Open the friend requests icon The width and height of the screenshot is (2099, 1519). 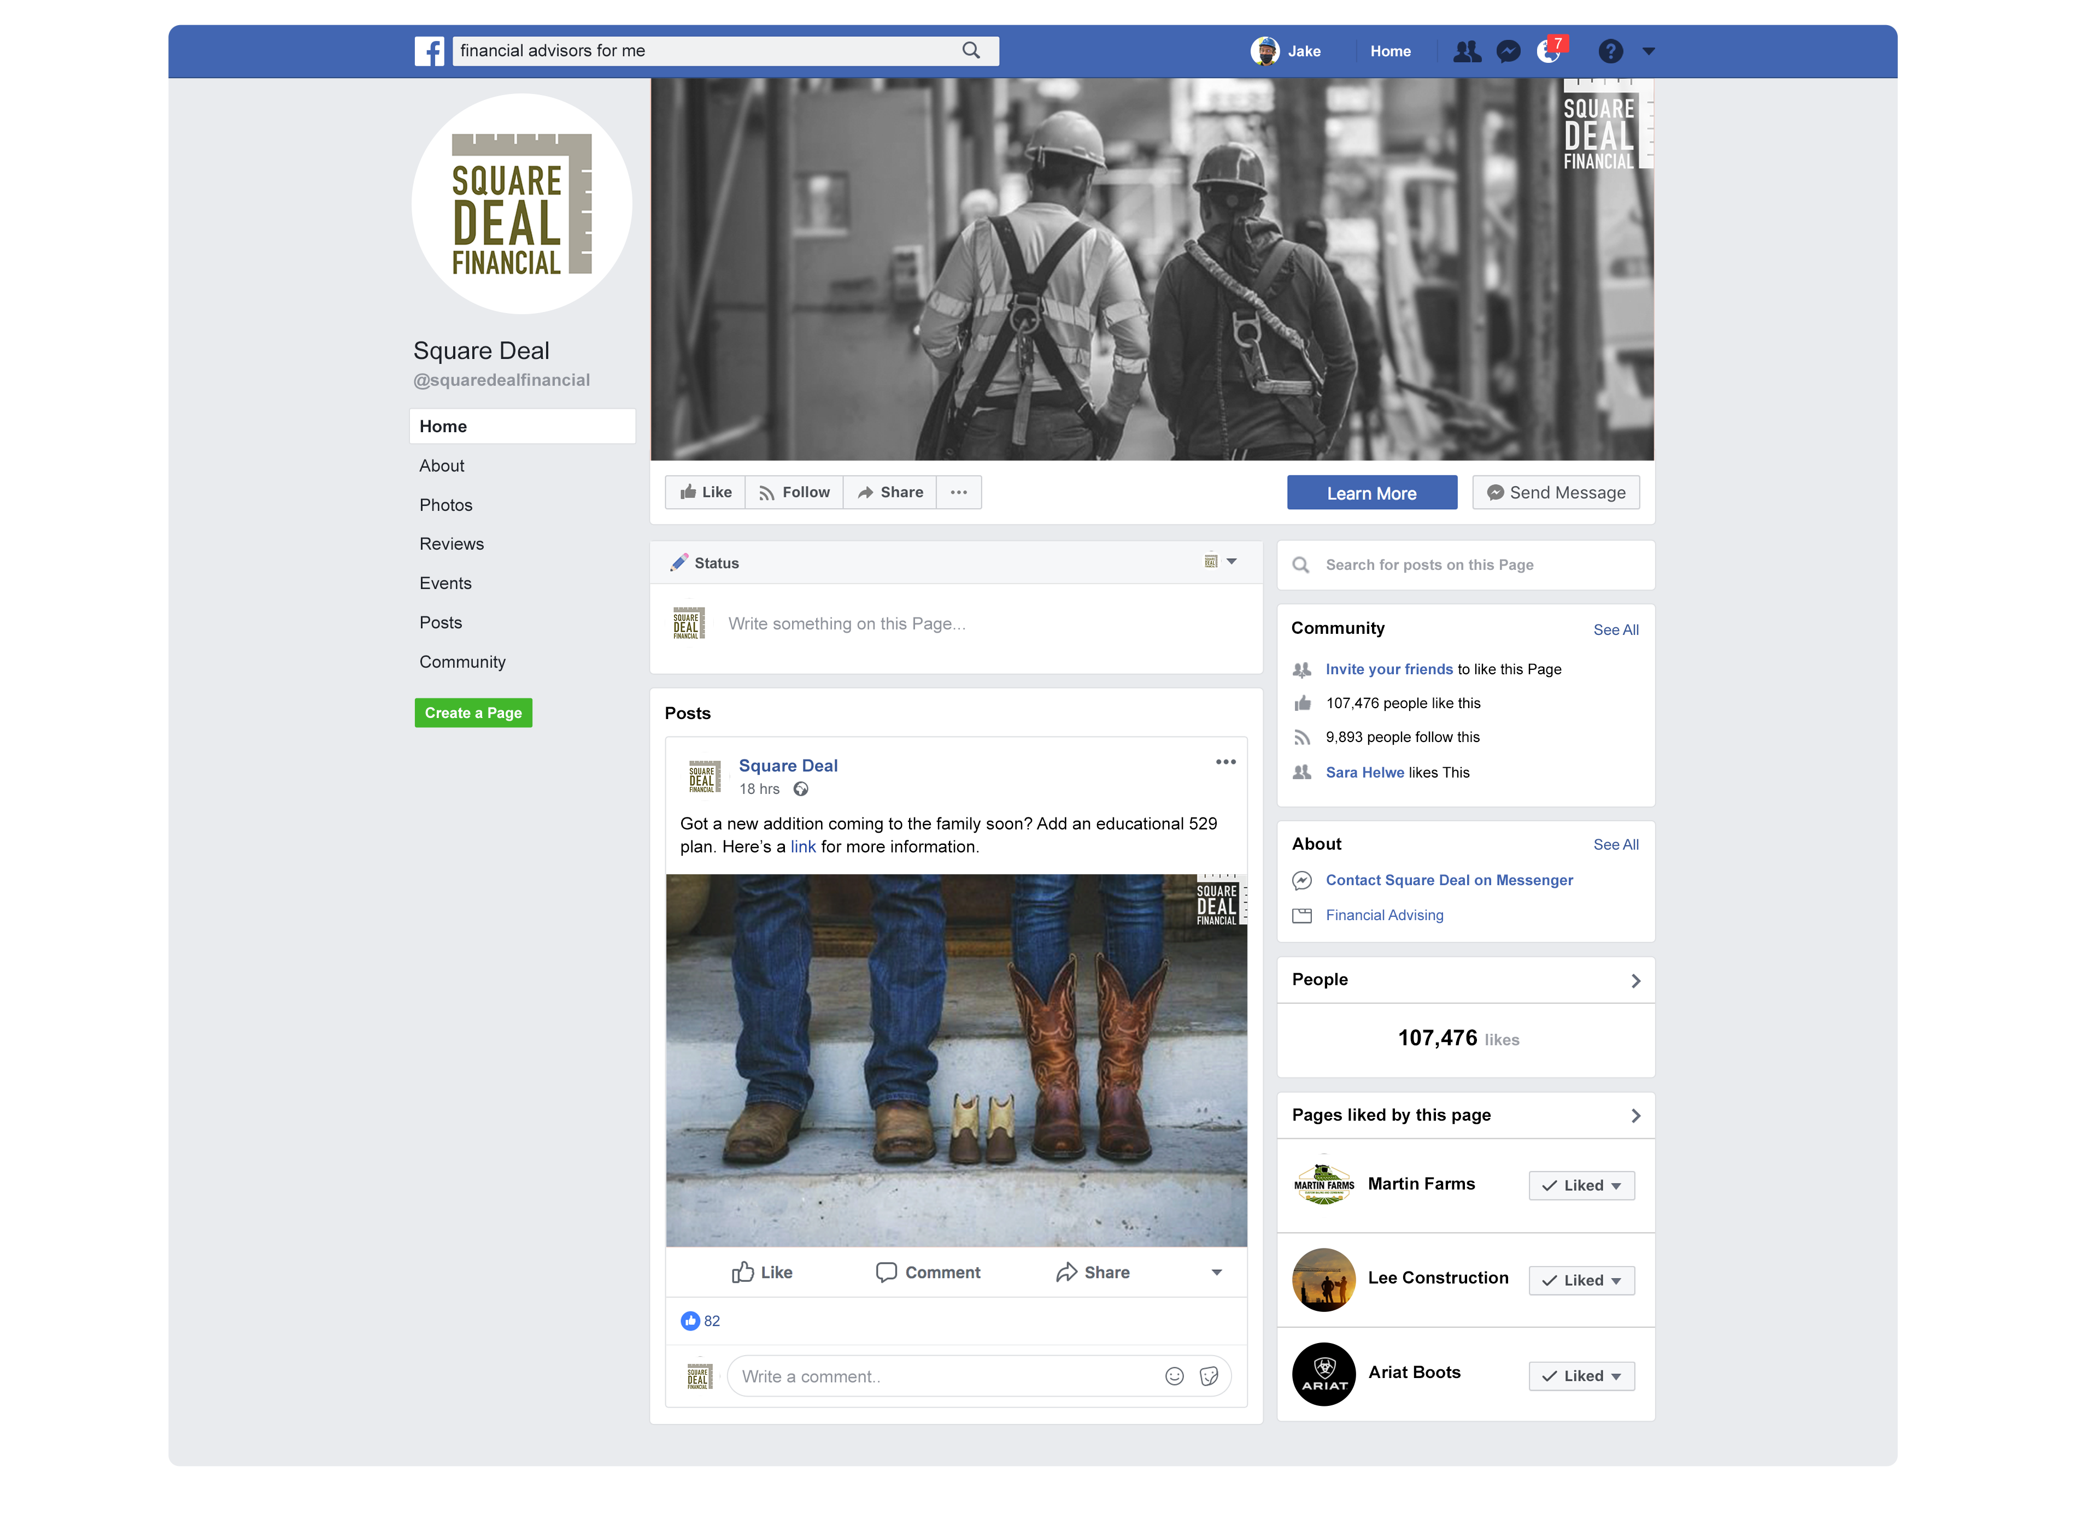point(1467,51)
